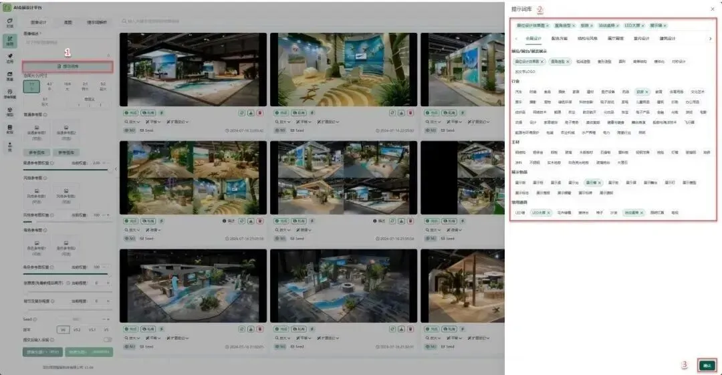Open the book-shaped icon in left sidebar

(9, 129)
